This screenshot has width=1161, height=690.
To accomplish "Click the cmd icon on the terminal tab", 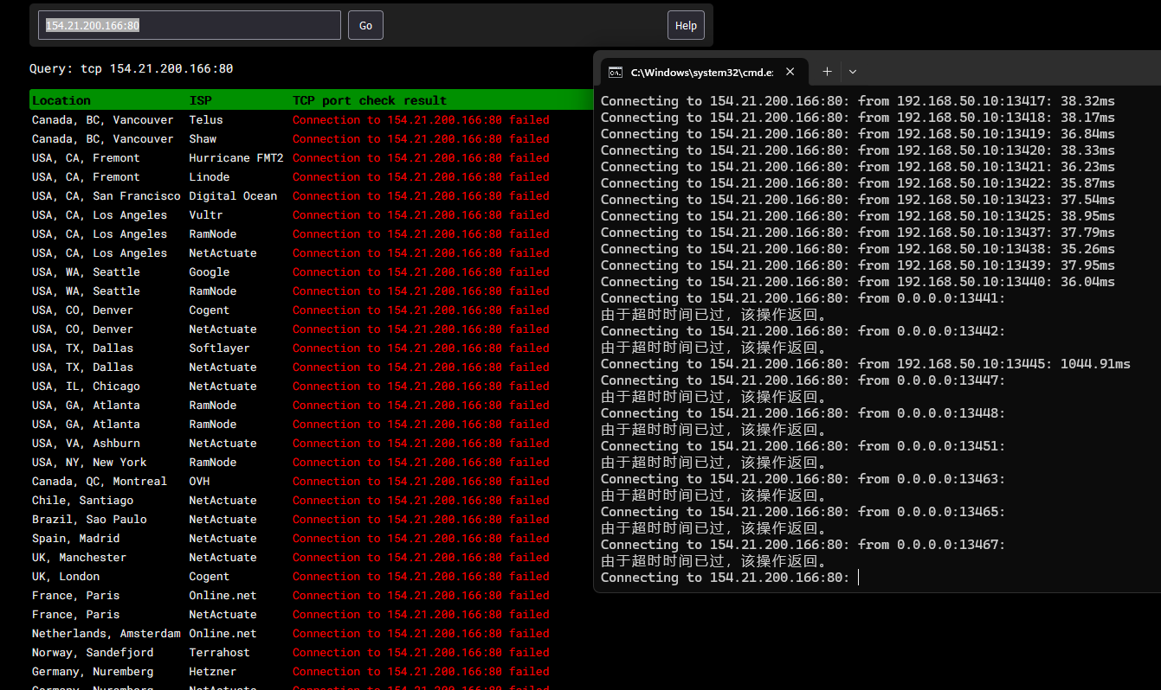I will [x=616, y=72].
